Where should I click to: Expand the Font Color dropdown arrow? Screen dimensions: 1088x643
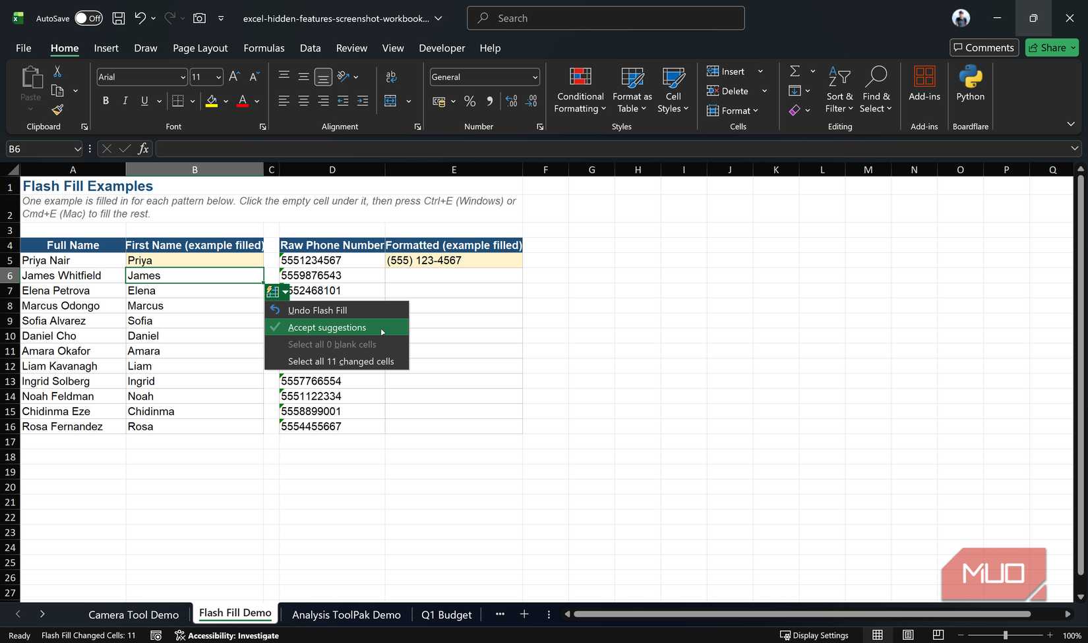click(x=257, y=101)
